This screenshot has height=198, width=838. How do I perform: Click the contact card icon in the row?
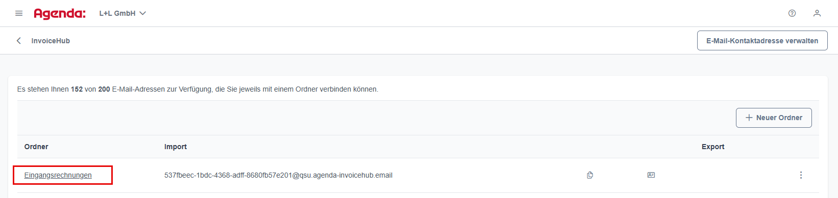[x=651, y=175]
